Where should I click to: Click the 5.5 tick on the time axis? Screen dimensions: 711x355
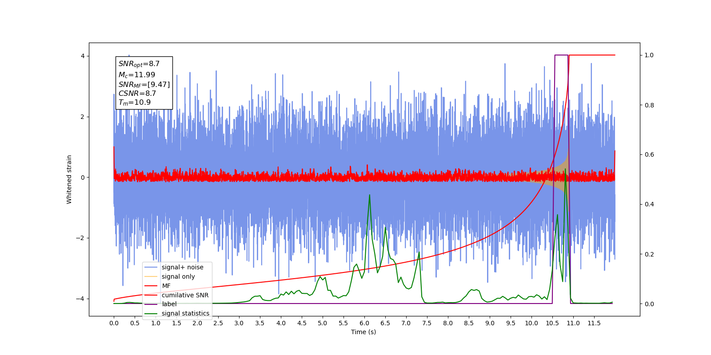pyautogui.click(x=344, y=323)
